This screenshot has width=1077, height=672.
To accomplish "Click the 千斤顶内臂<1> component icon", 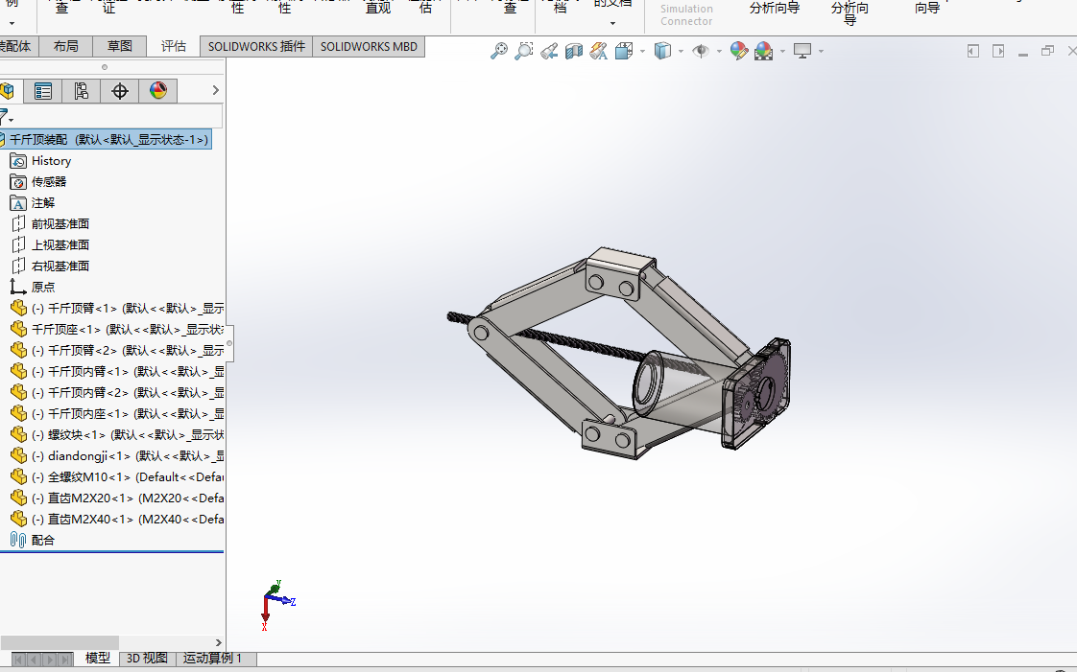I will (18, 372).
